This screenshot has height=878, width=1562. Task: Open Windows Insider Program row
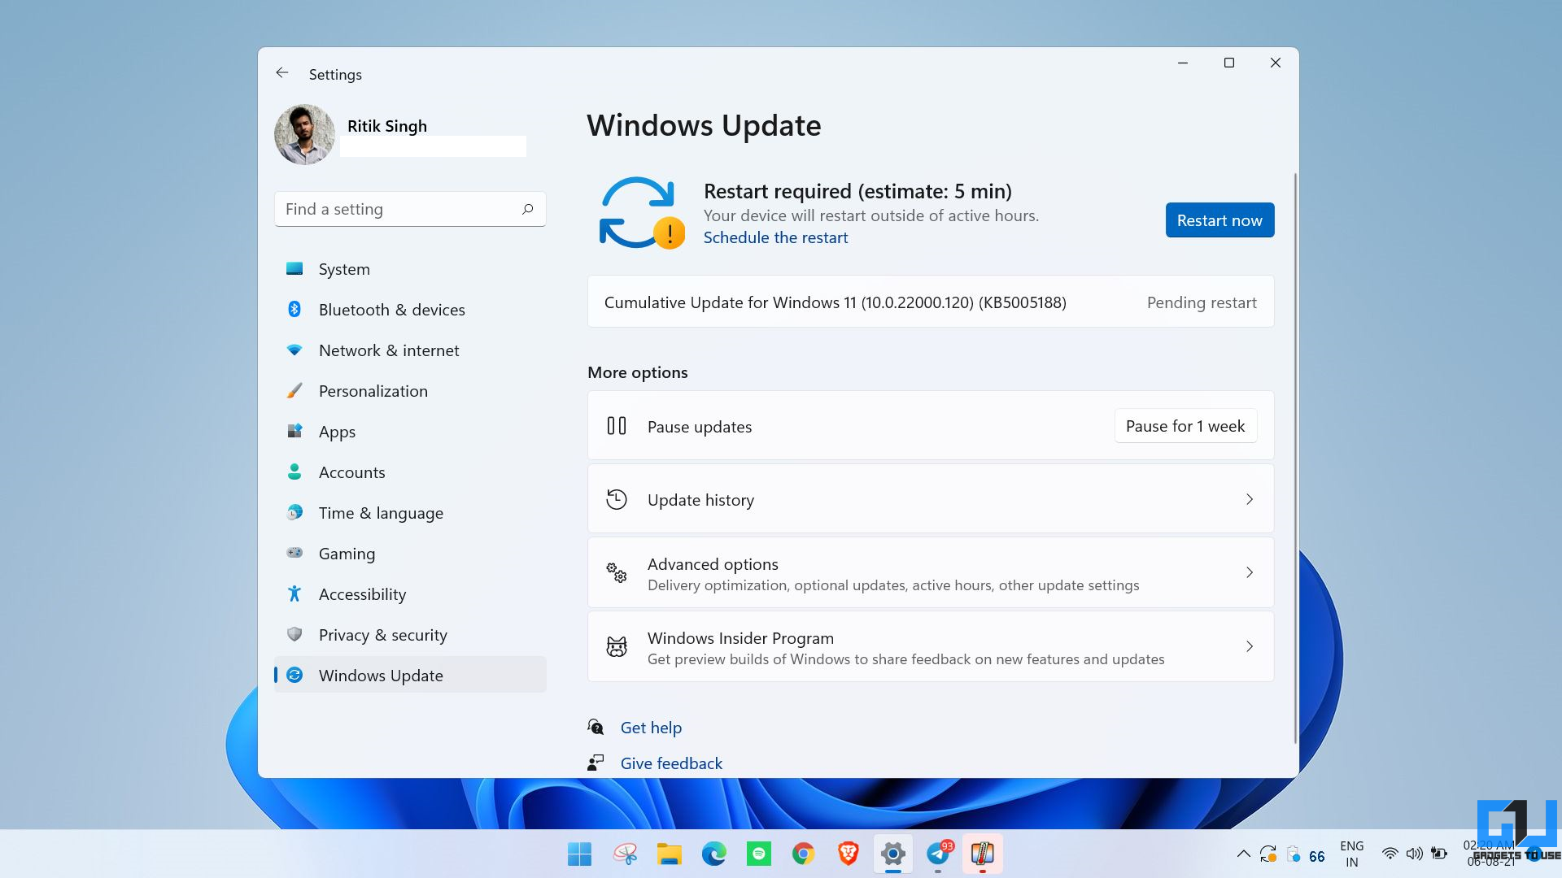pos(931,647)
